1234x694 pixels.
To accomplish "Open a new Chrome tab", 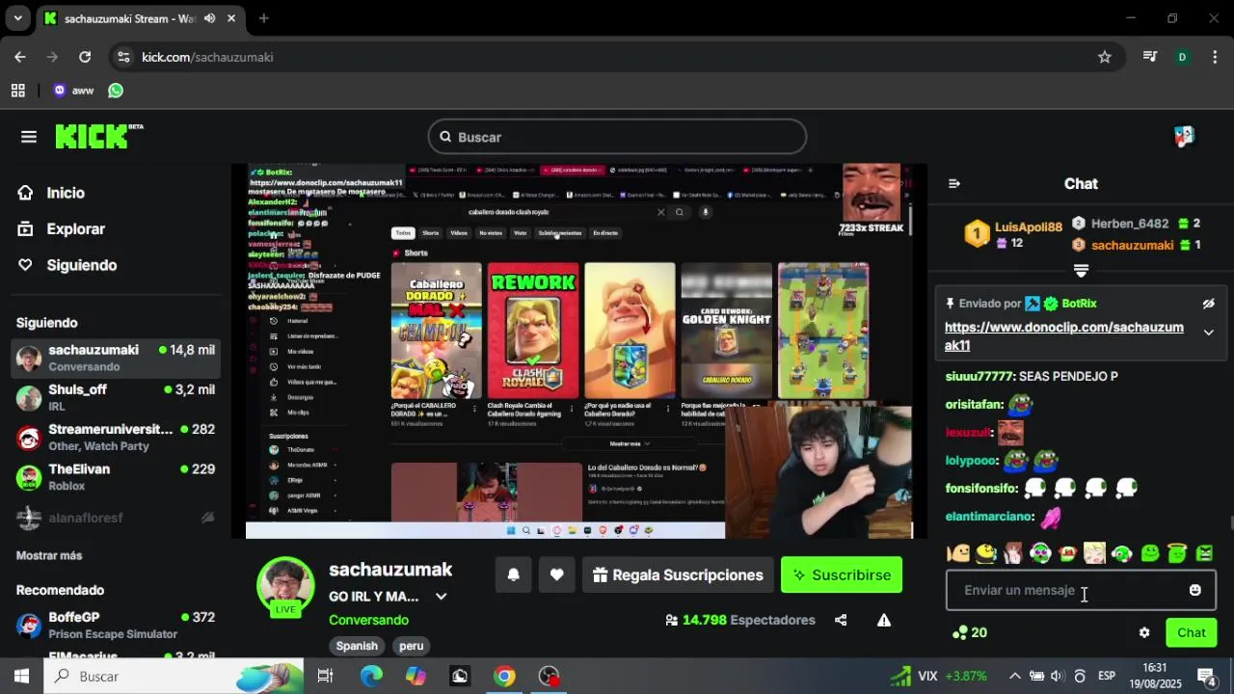I will click(x=263, y=18).
